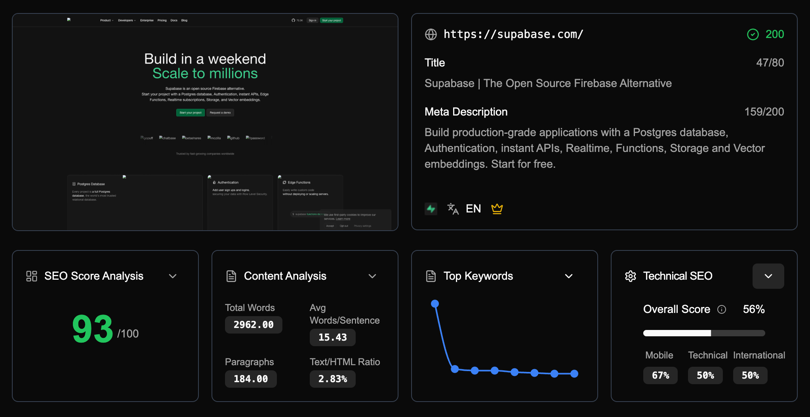This screenshot has height=417, width=810.
Task: Click the Avg Words/Sentence value 15.43
Action: [x=333, y=337]
